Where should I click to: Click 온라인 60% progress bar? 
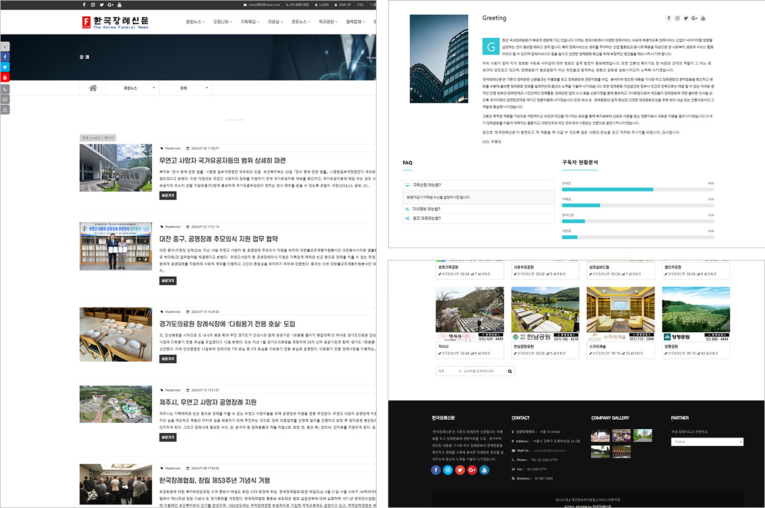[638, 189]
